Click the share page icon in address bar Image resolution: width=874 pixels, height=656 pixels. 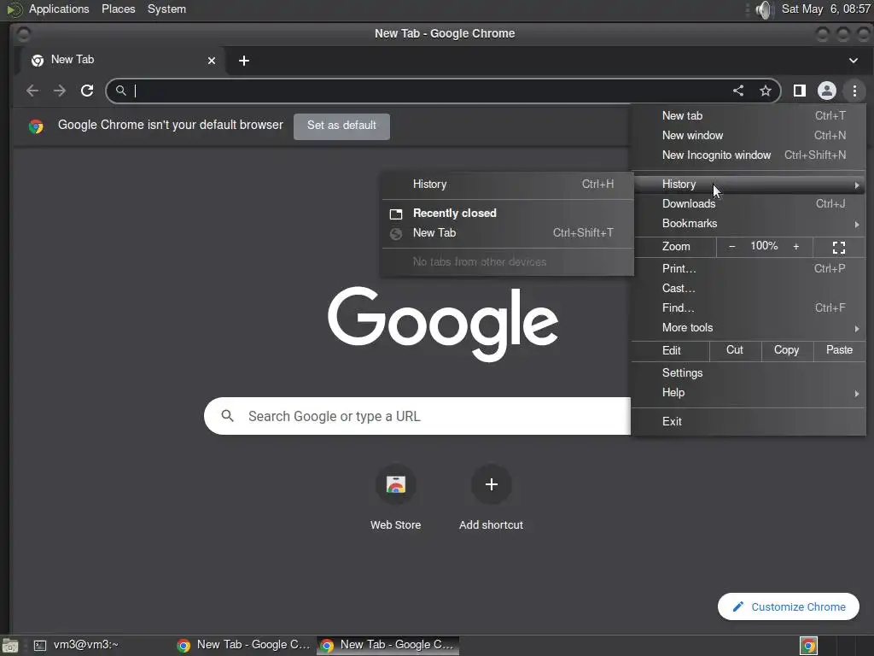point(738,91)
